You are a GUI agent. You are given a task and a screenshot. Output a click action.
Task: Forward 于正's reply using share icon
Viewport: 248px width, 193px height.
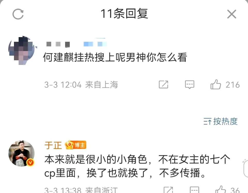pyautogui.click(x=168, y=190)
